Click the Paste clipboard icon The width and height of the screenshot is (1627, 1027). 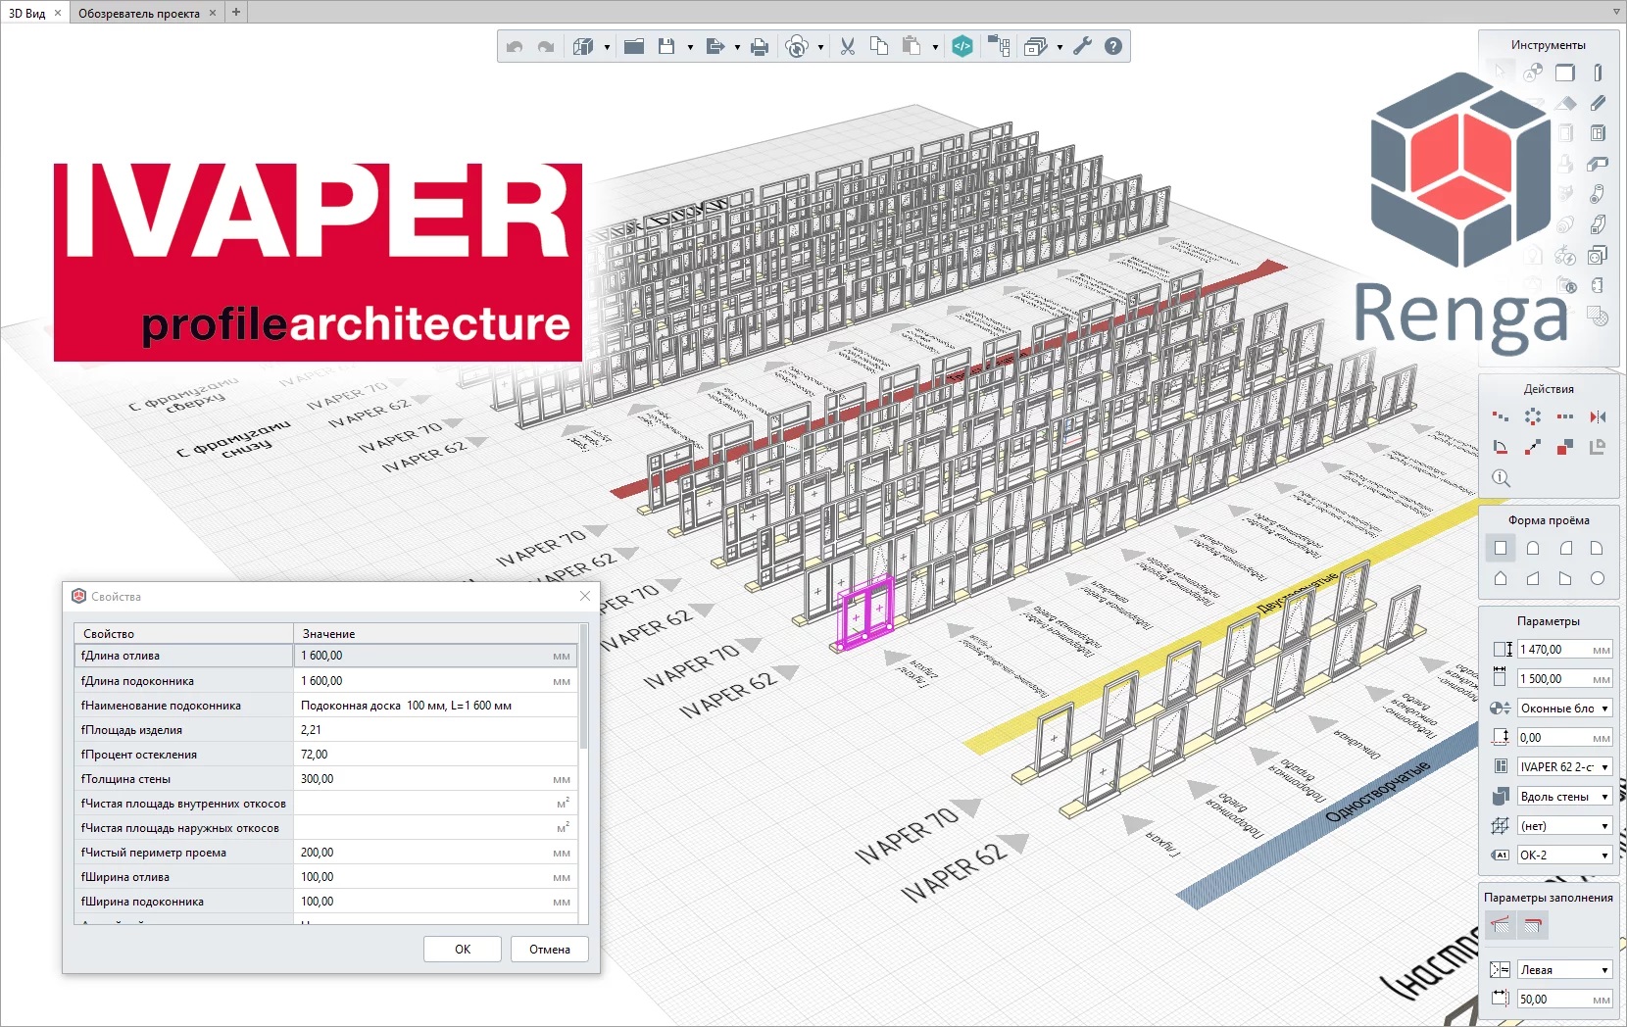tap(912, 46)
